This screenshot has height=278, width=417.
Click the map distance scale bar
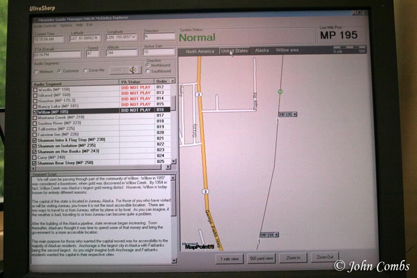coord(349,49)
